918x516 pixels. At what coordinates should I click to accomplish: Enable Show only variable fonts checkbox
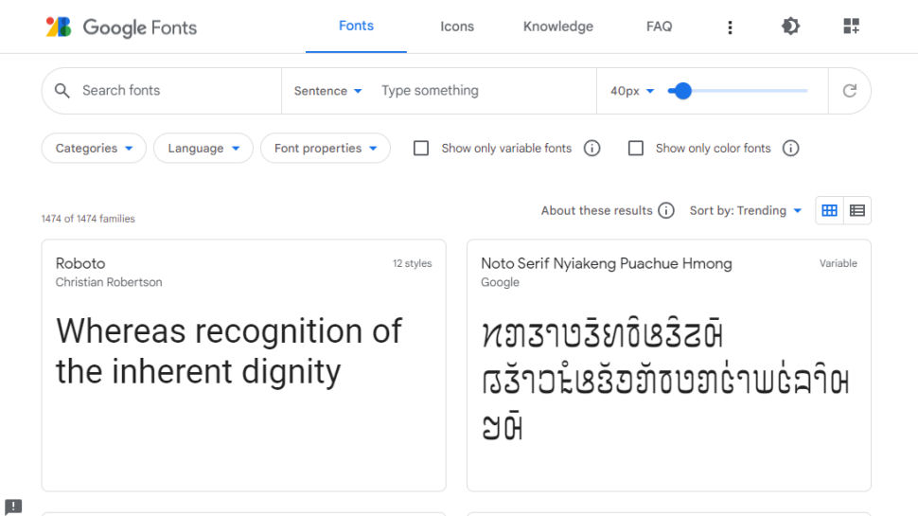(422, 148)
